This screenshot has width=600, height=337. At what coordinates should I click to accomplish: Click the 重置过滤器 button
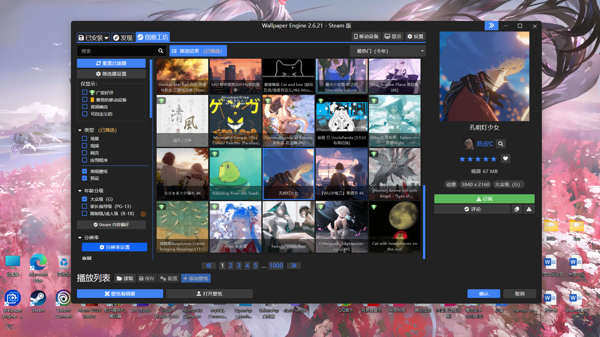click(x=111, y=63)
